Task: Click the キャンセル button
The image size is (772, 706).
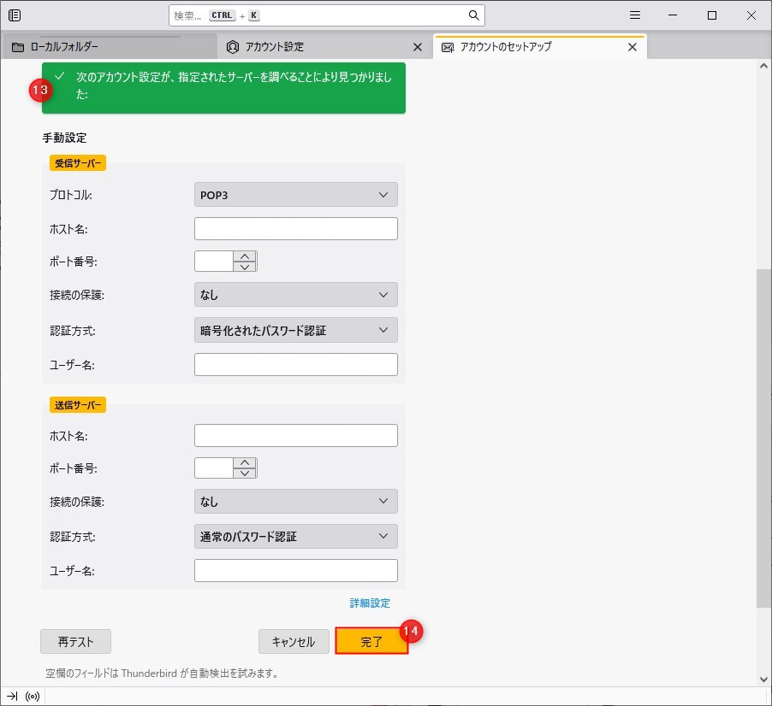Action: point(294,642)
